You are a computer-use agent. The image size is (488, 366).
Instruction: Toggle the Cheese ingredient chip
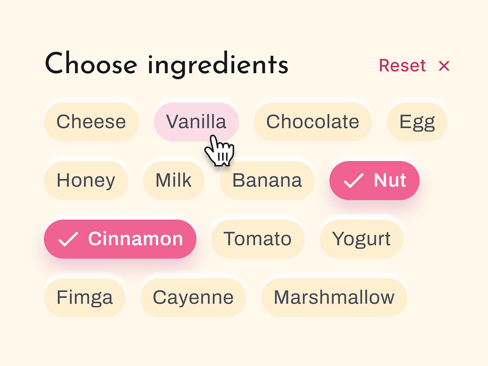pyautogui.click(x=91, y=122)
